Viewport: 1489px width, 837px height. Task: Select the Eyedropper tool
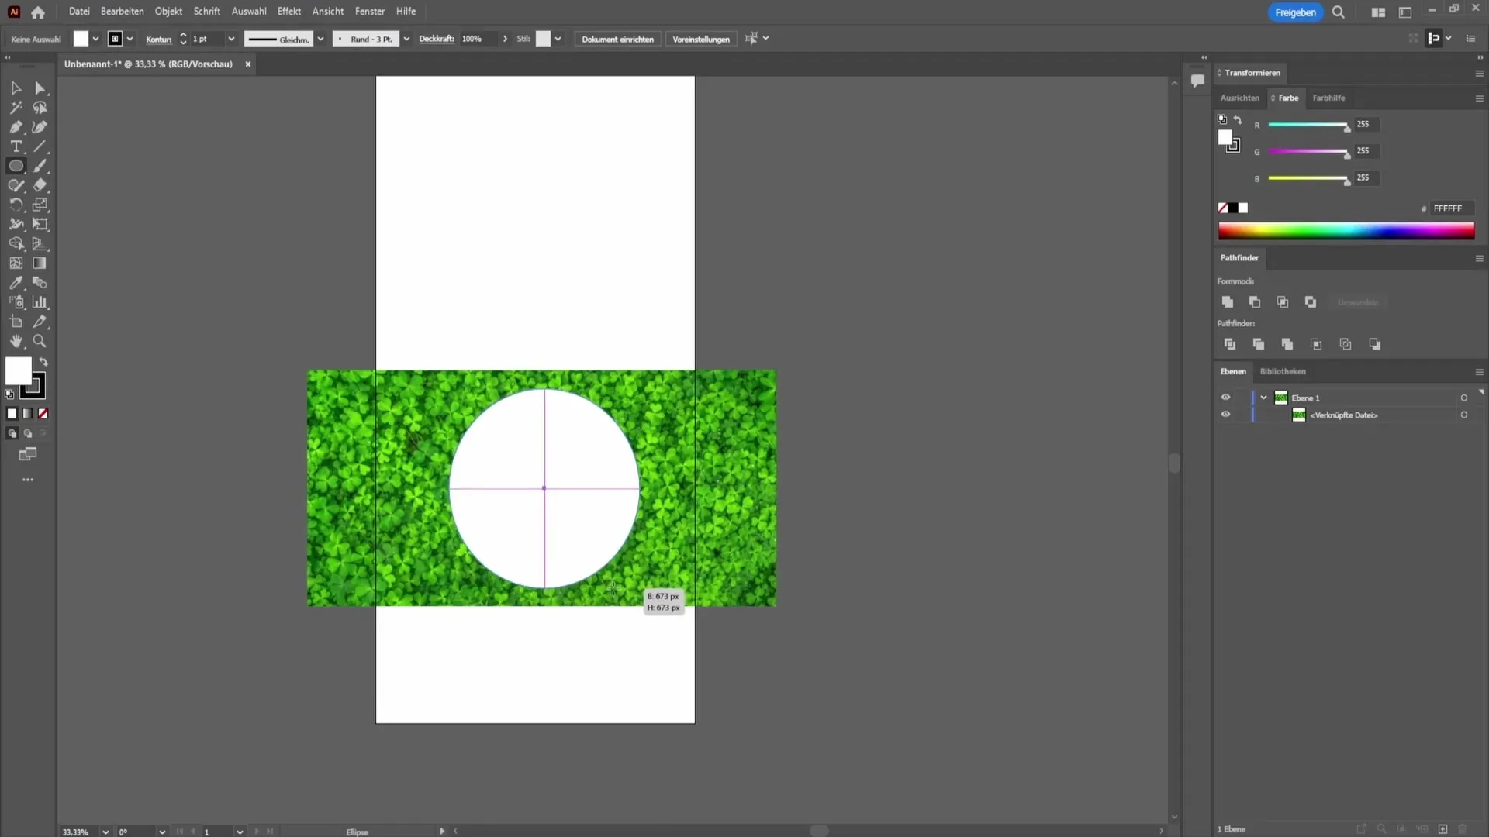[x=16, y=283]
